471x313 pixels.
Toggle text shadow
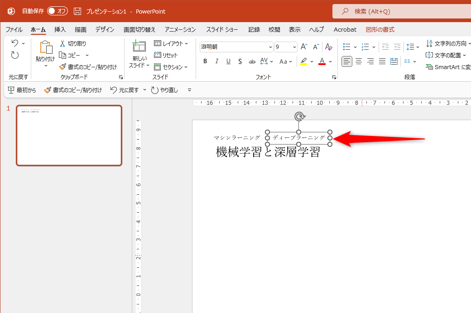click(240, 61)
